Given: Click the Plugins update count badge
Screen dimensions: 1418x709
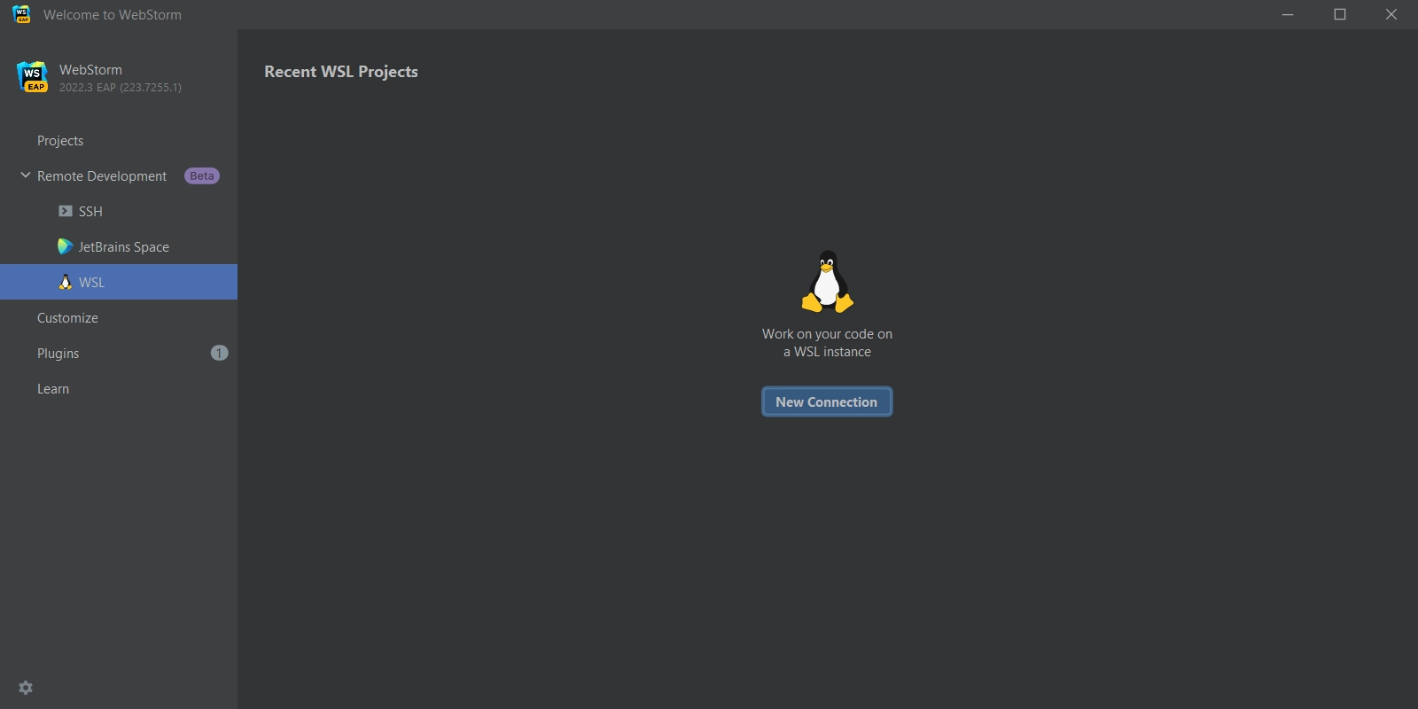Looking at the screenshot, I should 219,353.
